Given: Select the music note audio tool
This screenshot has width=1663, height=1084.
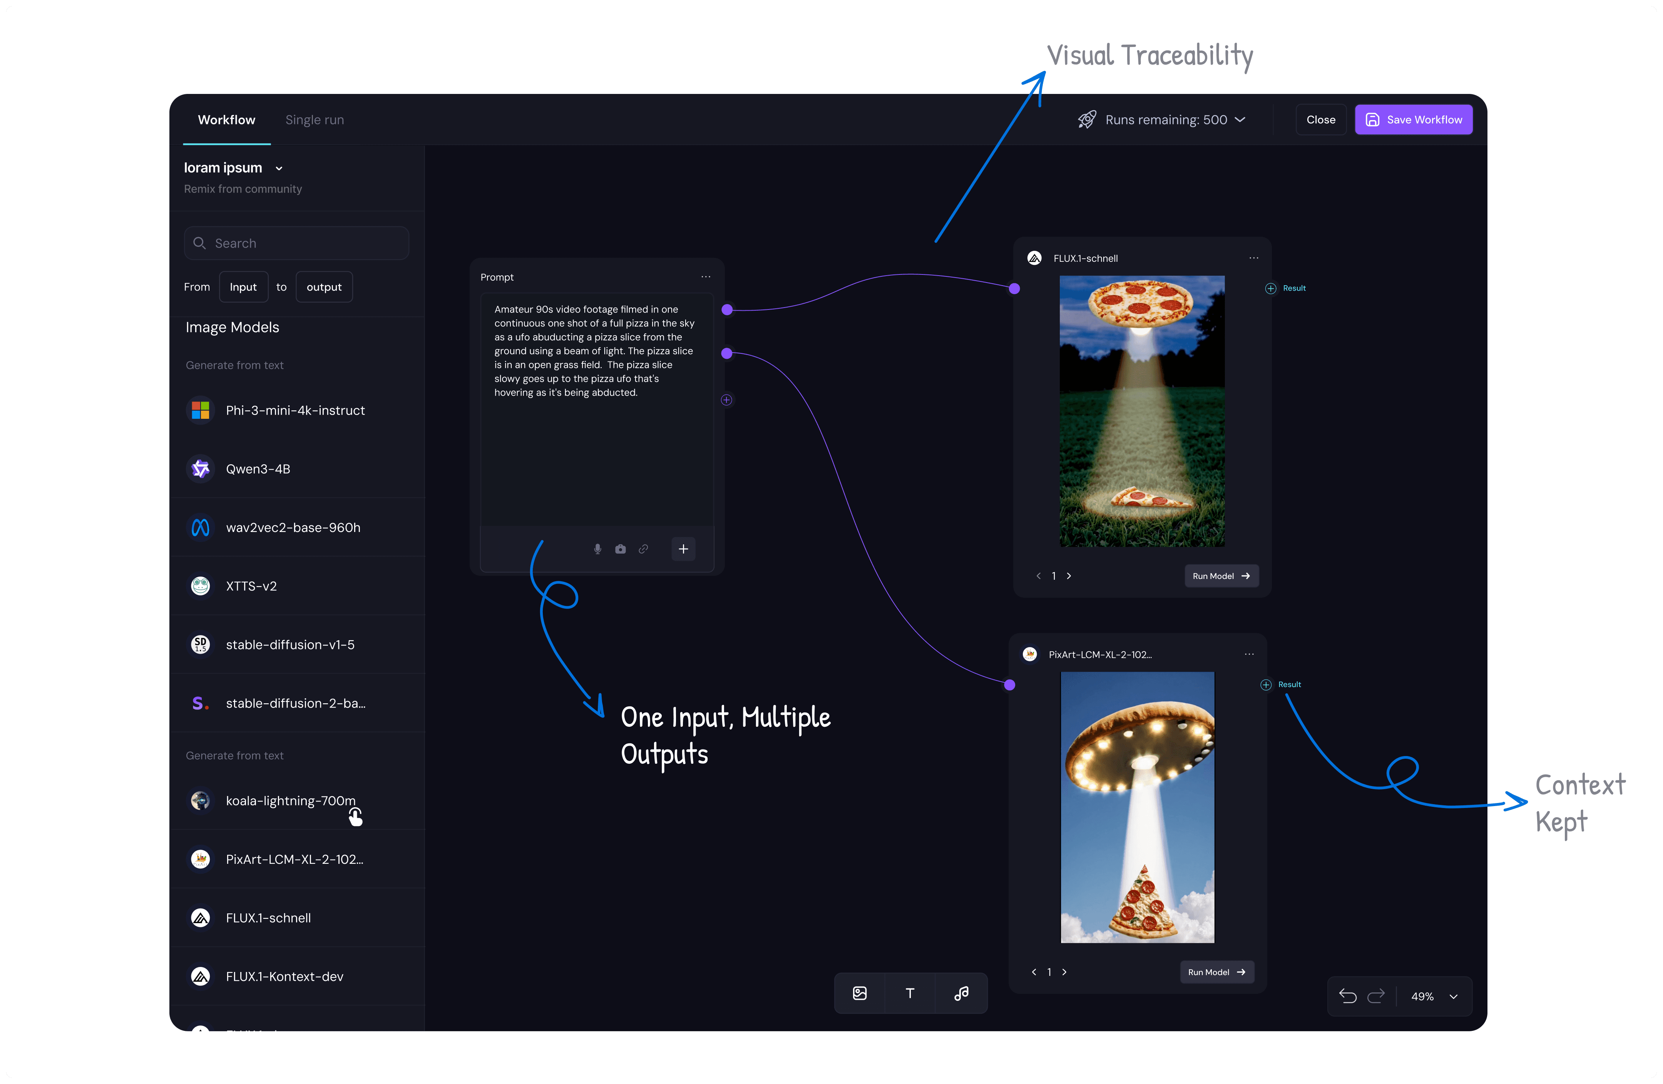Looking at the screenshot, I should coord(962,993).
